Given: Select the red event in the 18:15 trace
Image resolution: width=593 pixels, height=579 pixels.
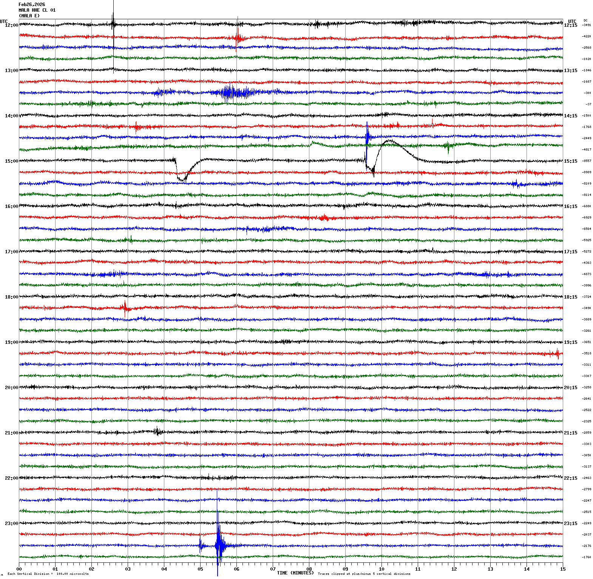Looking at the screenshot, I should tap(125, 308).
